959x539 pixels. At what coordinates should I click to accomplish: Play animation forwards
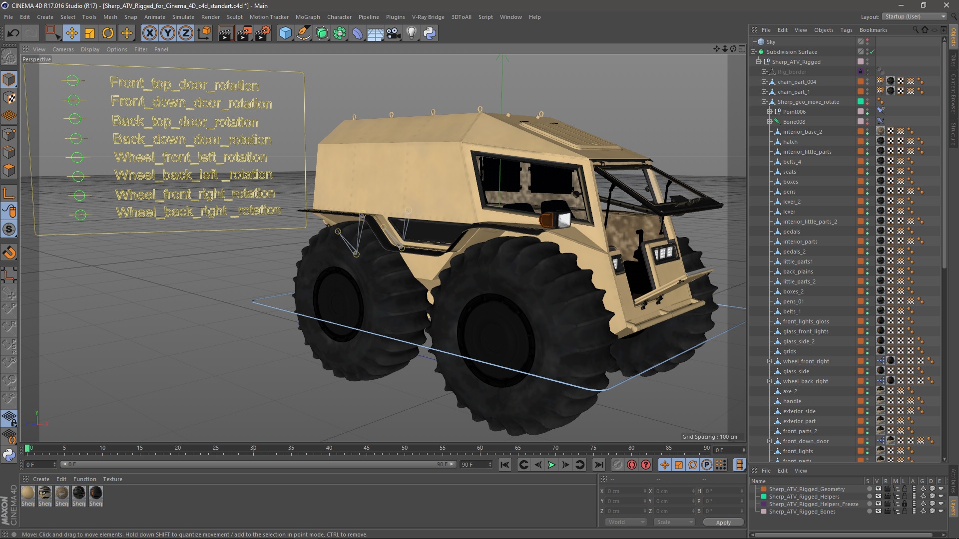click(551, 465)
